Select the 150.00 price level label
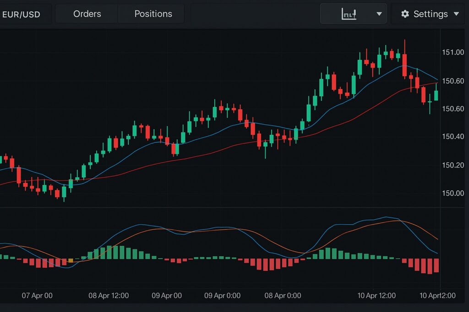 [x=453, y=193]
